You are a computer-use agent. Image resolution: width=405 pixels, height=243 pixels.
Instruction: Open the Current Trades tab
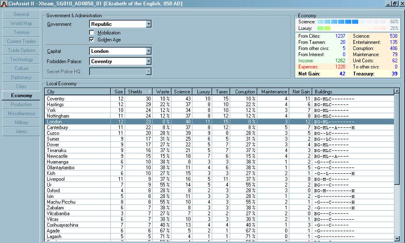[21, 41]
